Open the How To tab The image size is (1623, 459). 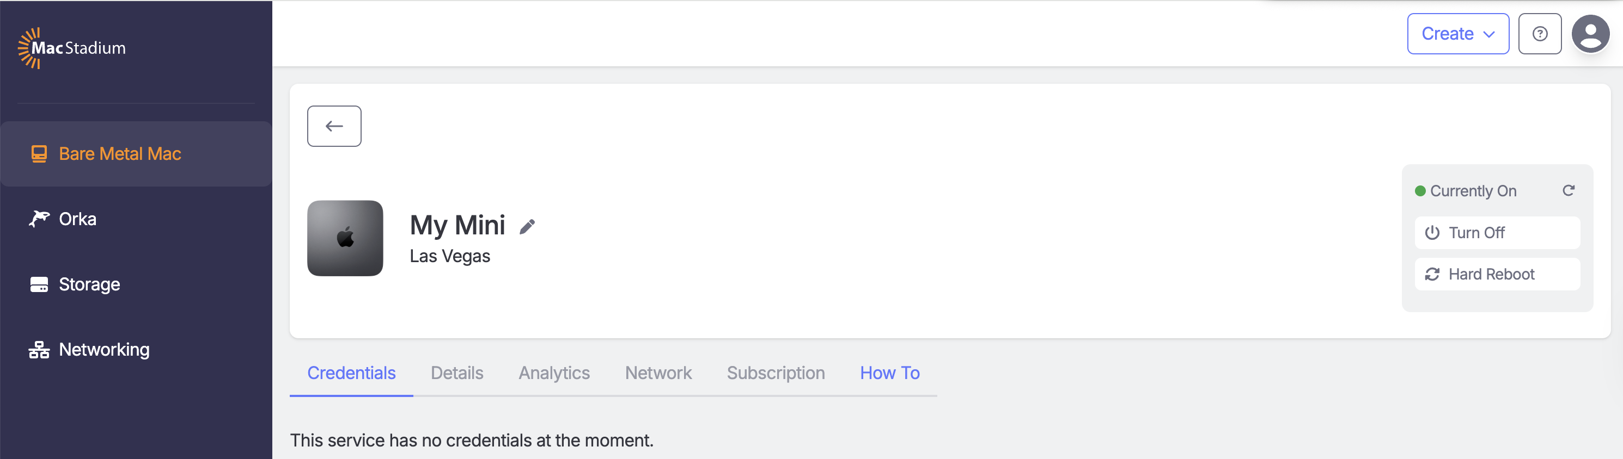click(x=889, y=373)
